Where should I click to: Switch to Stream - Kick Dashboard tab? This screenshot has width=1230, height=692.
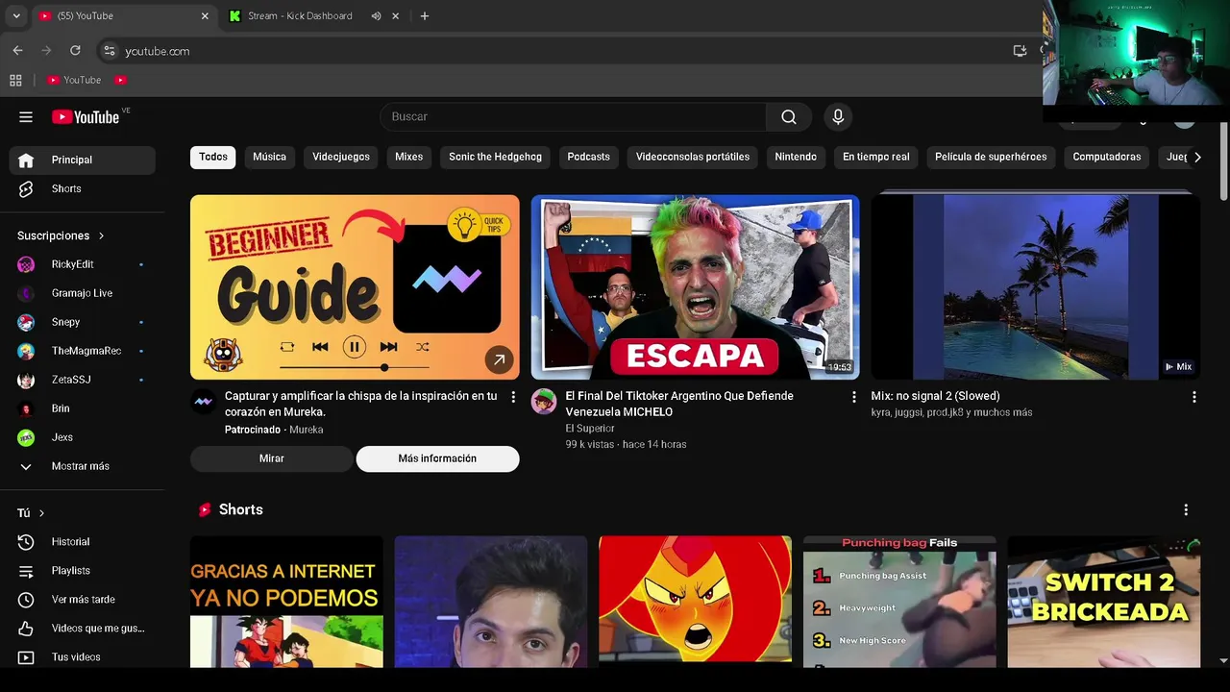(300, 16)
